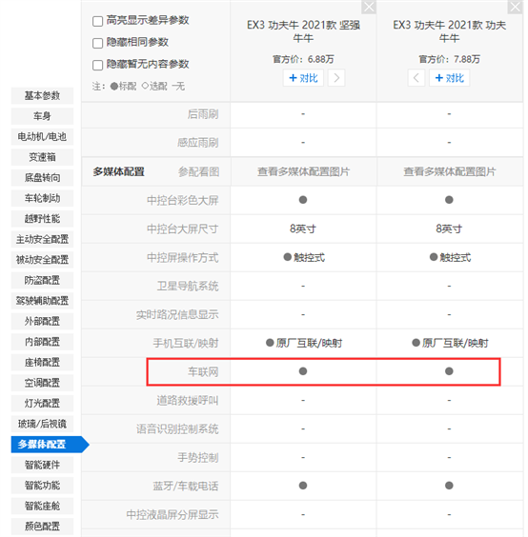Viewport: 528px width, 537px height.
Task: Navigate to 被动安全配置
Action: (x=42, y=260)
